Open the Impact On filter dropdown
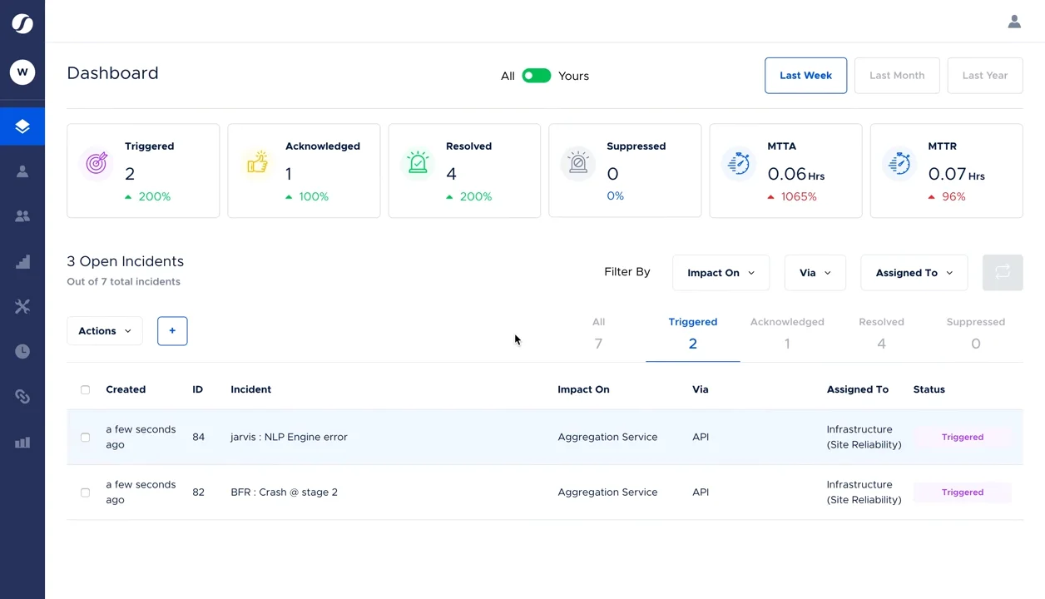The image size is (1045, 599). (x=721, y=272)
